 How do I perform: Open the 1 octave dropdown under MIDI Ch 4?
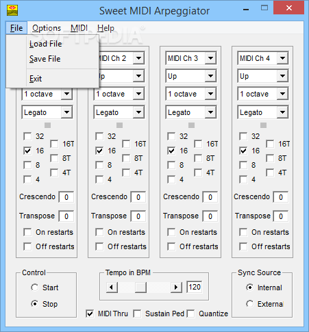click(282, 94)
